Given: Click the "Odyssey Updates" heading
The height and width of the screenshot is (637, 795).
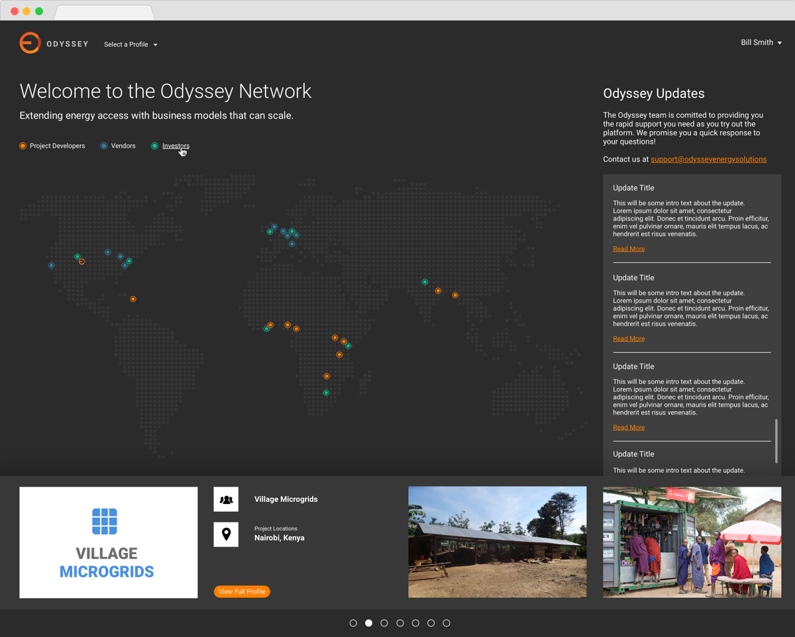Looking at the screenshot, I should point(654,93).
